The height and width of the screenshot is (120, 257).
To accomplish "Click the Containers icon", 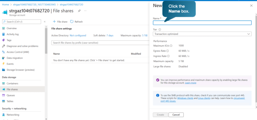I will pyautogui.click(x=4, y=84).
